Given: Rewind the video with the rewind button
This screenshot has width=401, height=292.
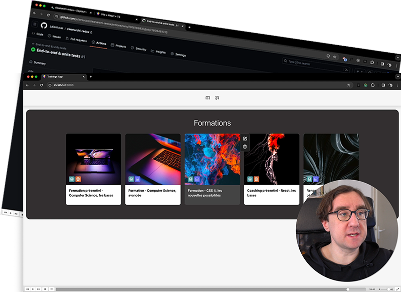Looking at the screenshot, I should tap(28, 289).
